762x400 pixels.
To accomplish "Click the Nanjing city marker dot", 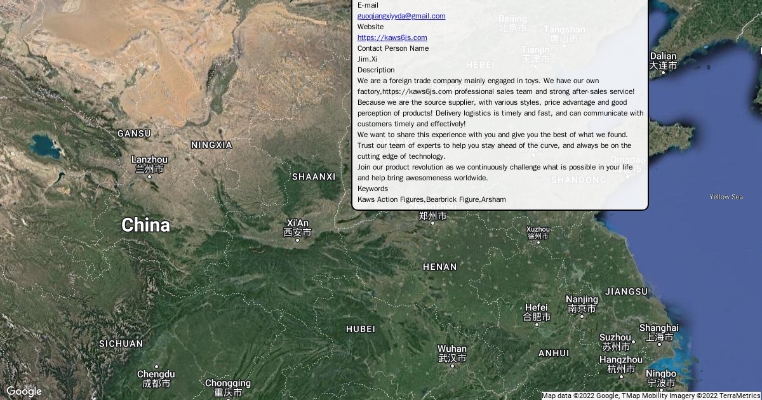I will (x=582, y=316).
